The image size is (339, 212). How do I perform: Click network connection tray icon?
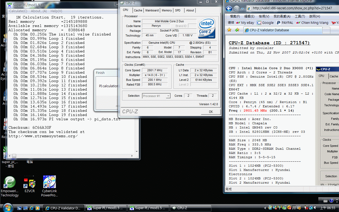point(311,208)
